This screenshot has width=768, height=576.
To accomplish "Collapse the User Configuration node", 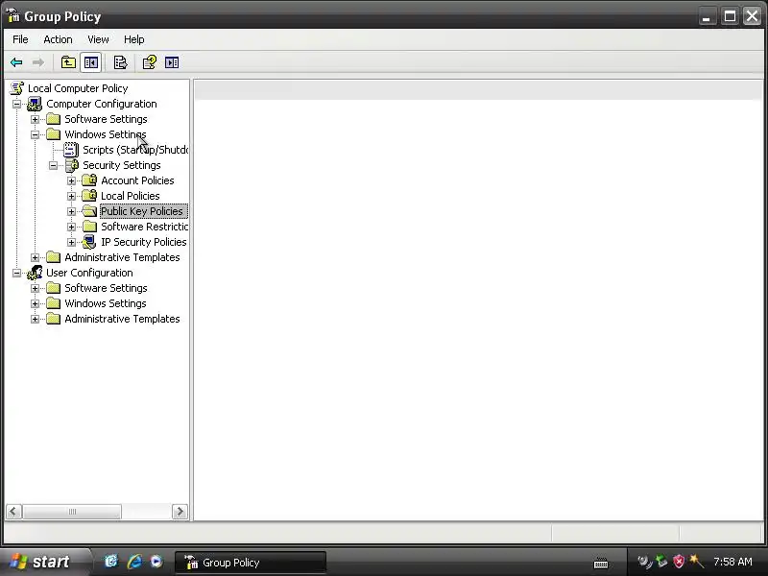I will tap(16, 273).
